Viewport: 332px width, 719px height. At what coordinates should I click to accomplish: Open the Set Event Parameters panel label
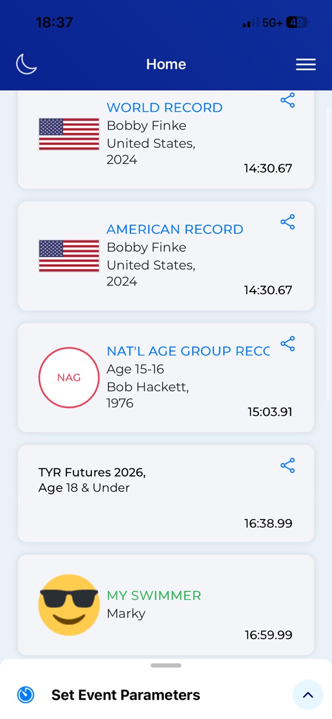coord(126,695)
